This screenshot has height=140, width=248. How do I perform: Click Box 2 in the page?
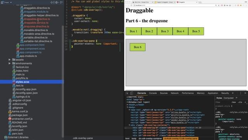click(x=149, y=31)
